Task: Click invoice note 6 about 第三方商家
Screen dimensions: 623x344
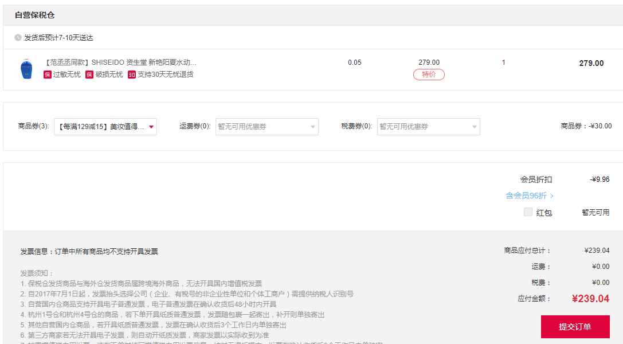Action: 144,335
